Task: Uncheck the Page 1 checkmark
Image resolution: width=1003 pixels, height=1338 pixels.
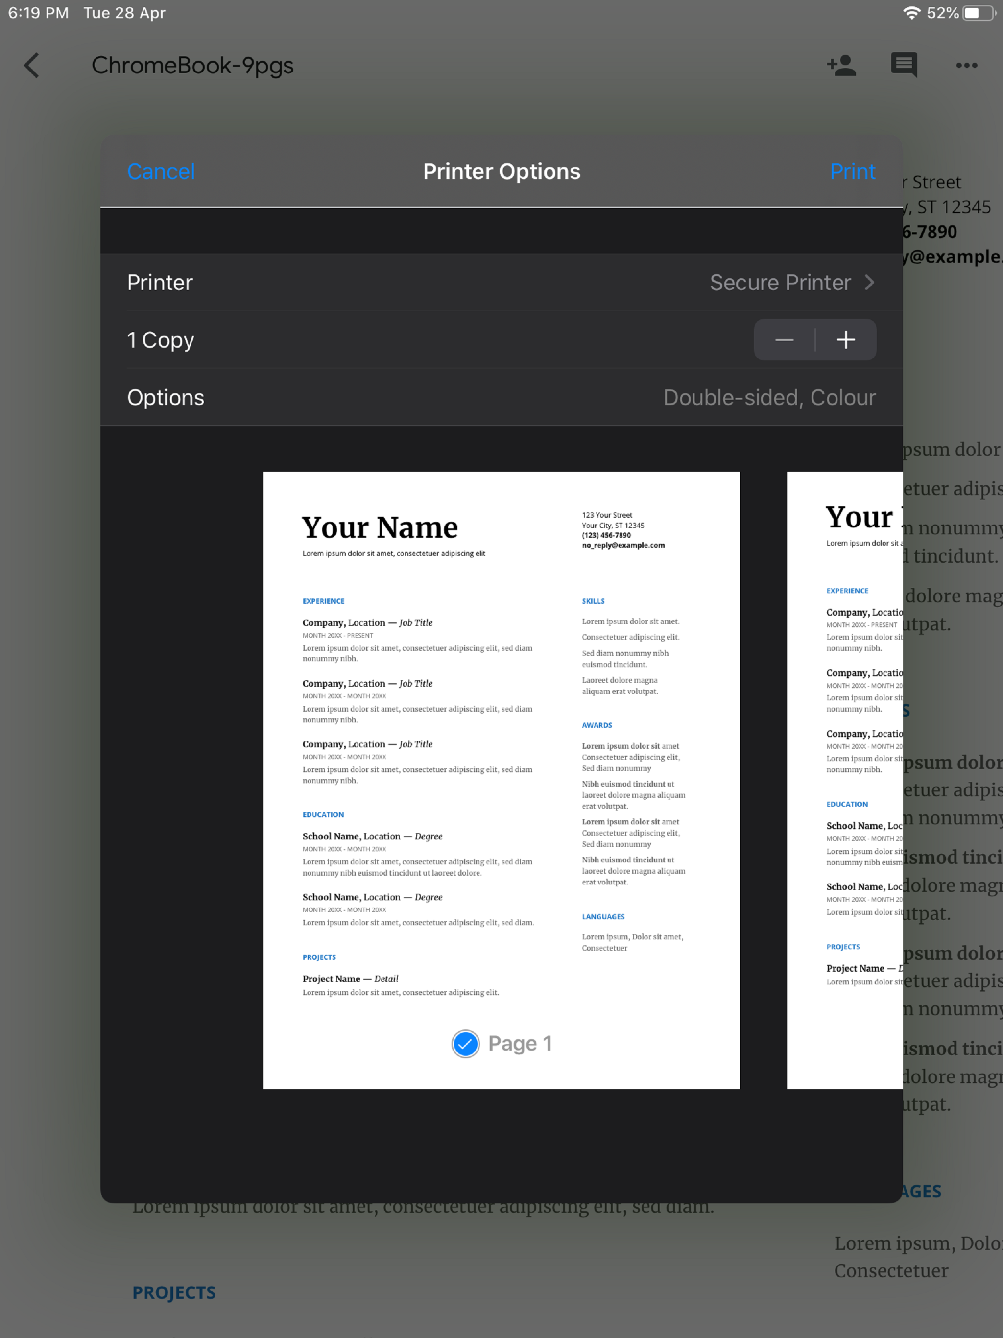Action: click(465, 1044)
